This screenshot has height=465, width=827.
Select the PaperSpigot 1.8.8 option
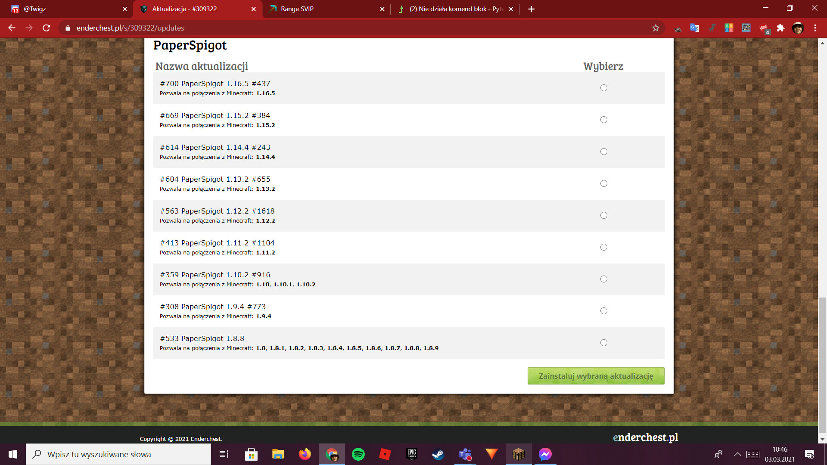604,343
